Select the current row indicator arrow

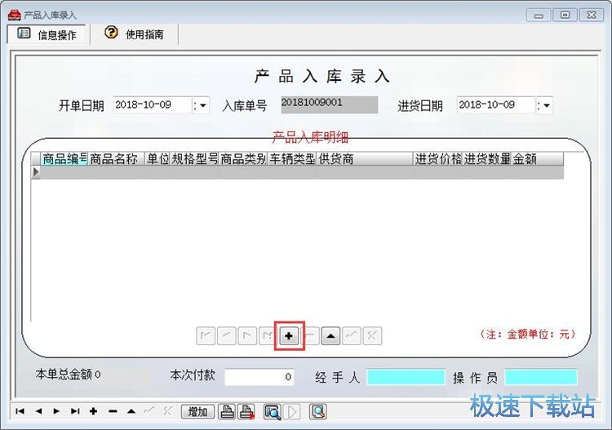coord(36,171)
